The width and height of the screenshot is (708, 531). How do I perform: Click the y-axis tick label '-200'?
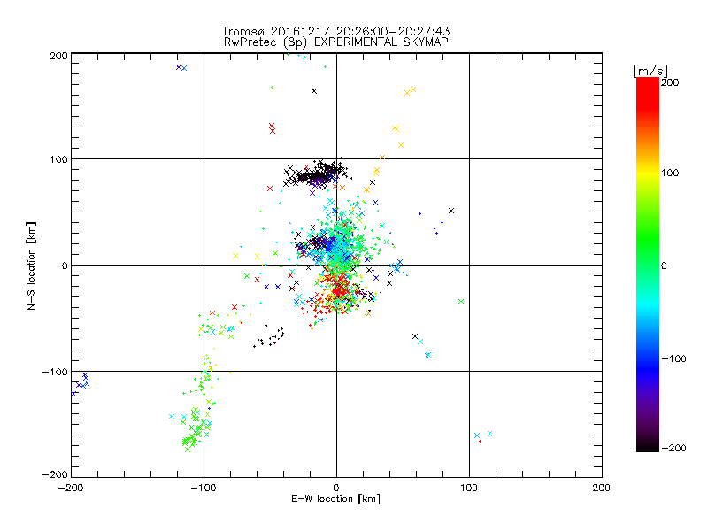55,474
